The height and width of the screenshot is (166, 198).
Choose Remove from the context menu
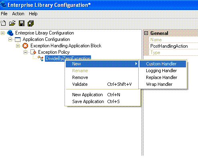(x=102, y=77)
